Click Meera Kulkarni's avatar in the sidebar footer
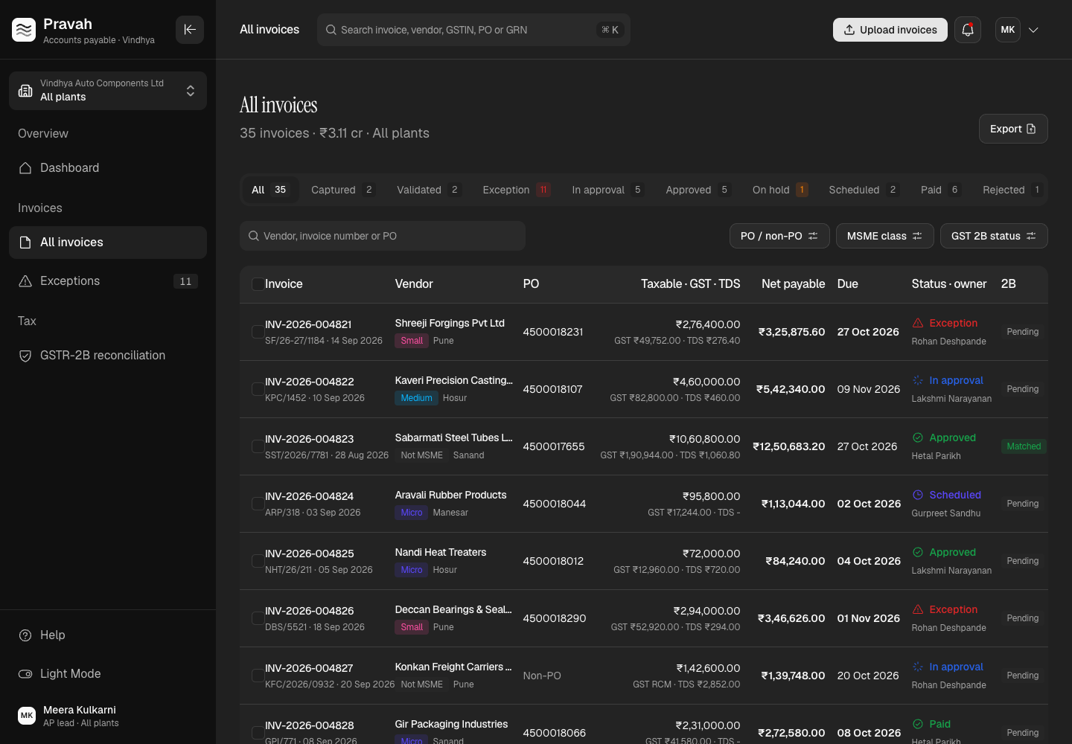Screen dimensions: 1072x744 coord(27,716)
